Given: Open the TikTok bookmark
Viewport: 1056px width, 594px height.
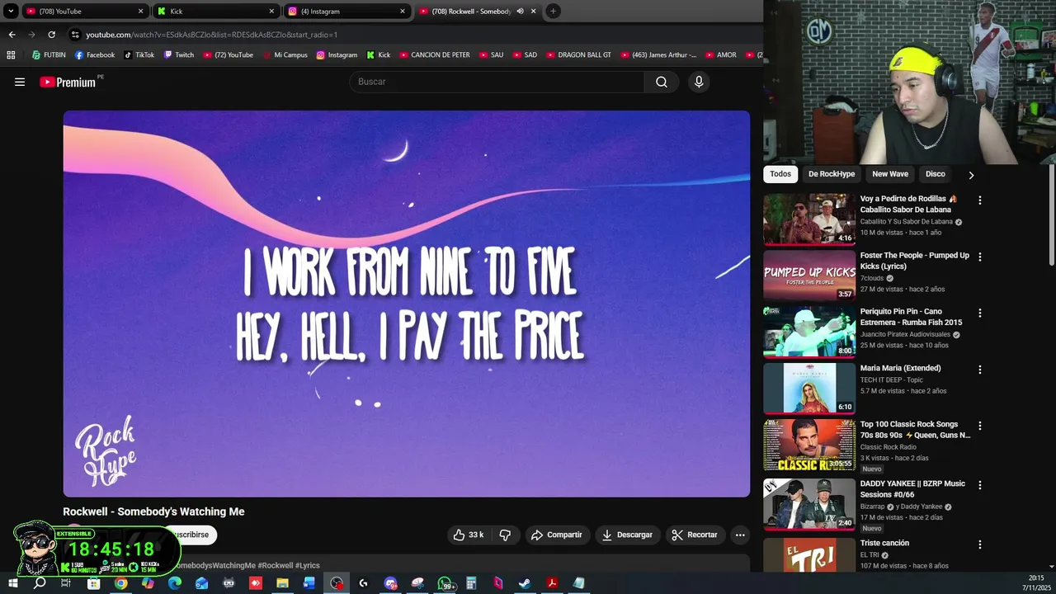Looking at the screenshot, I should pos(139,55).
